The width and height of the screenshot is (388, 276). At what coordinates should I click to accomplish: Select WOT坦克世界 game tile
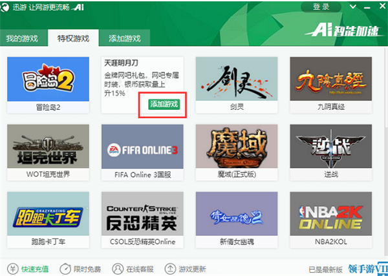click(x=47, y=146)
